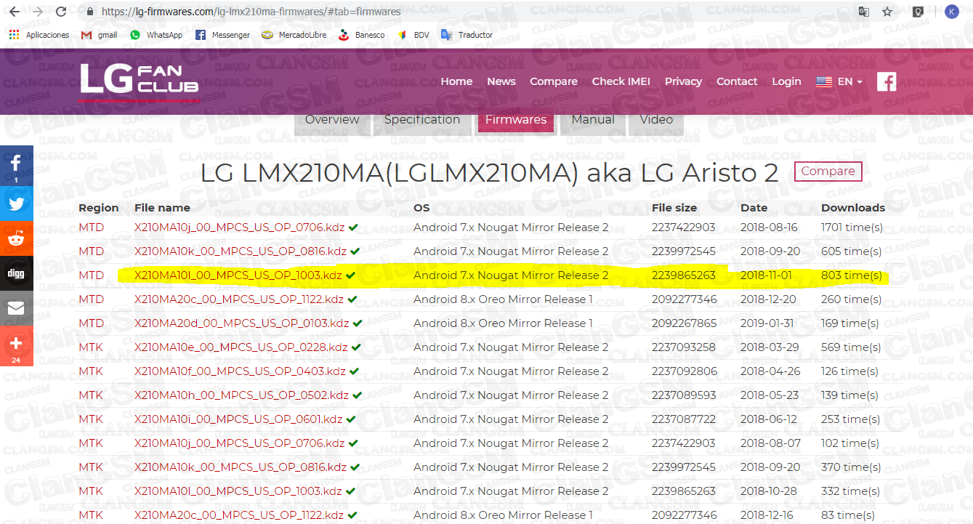This screenshot has height=524, width=973.
Task: Open MercadoLibre bookmark
Action: [294, 35]
